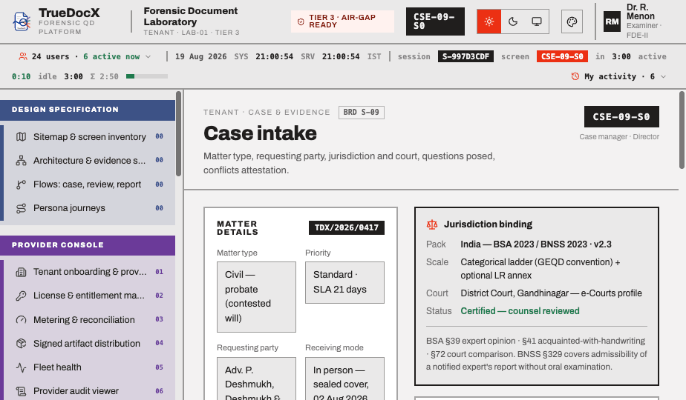
Task: Click the Persona journeys route icon
Action: click(x=21, y=208)
